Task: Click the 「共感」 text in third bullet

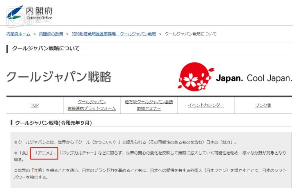Action: 38,171
